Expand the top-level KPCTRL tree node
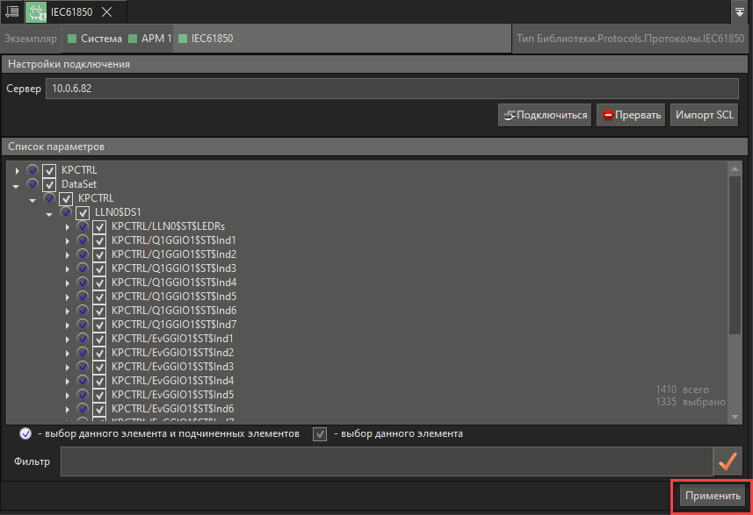This screenshot has height=515, width=753. (17, 170)
